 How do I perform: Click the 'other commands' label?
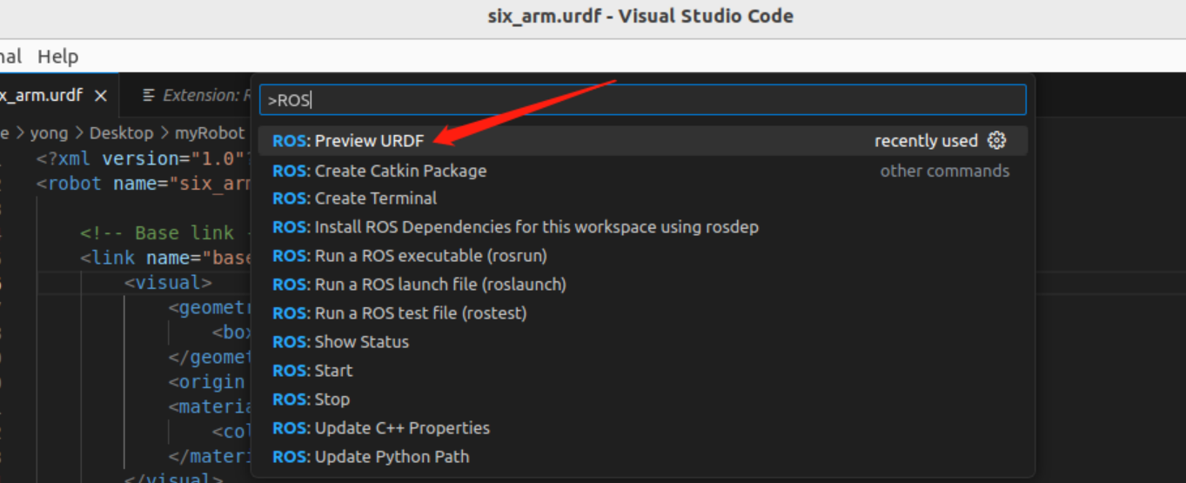click(x=945, y=171)
